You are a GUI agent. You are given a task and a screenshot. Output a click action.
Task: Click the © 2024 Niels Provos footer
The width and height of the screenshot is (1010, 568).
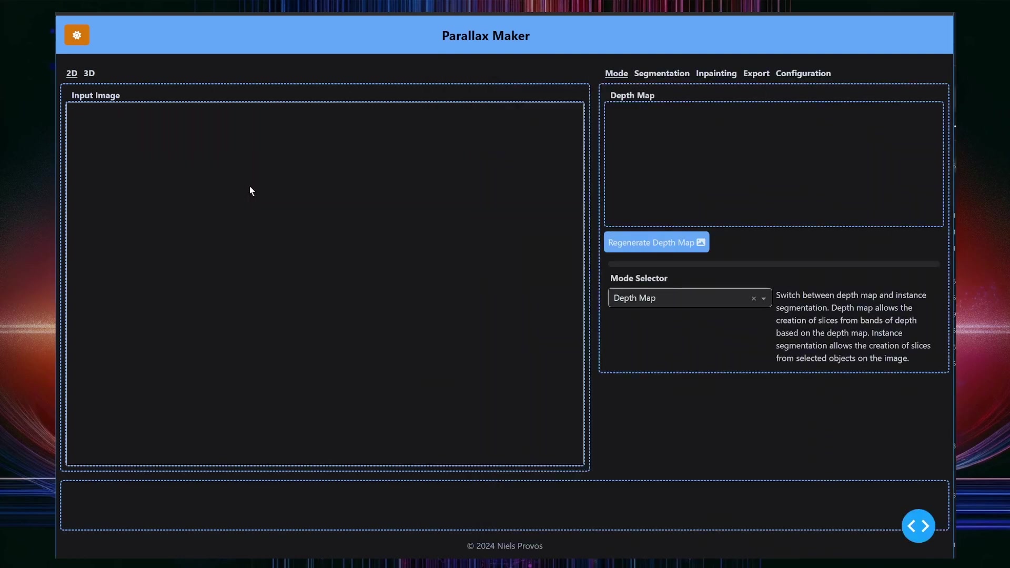tap(504, 546)
